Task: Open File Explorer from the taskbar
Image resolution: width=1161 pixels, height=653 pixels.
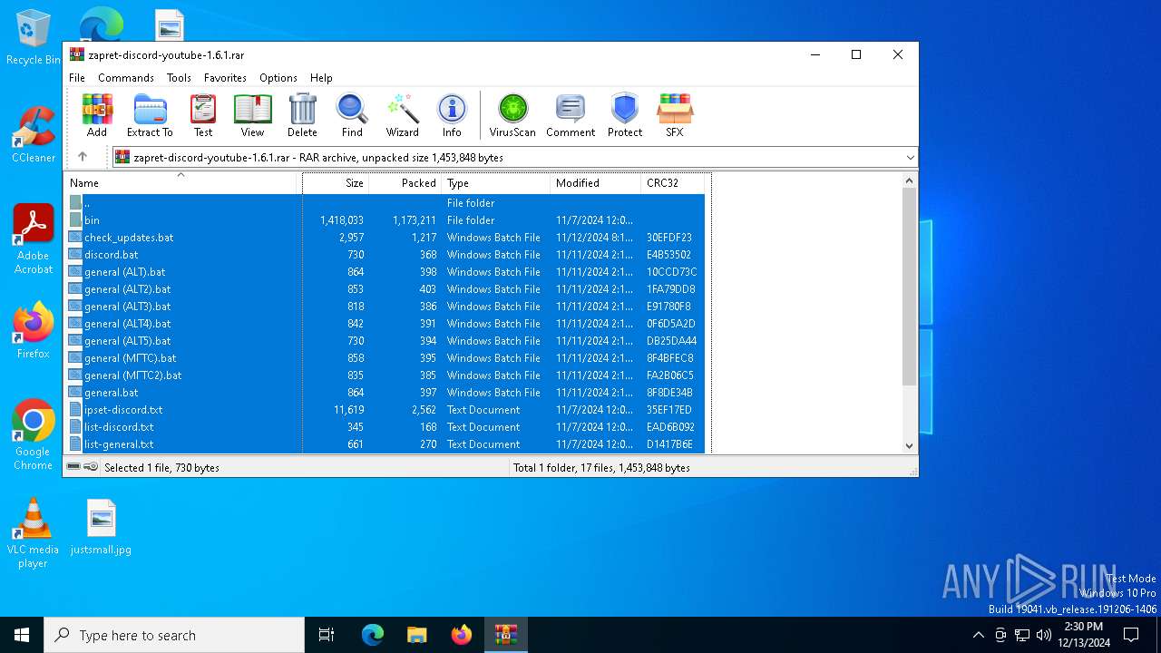Action: click(417, 635)
